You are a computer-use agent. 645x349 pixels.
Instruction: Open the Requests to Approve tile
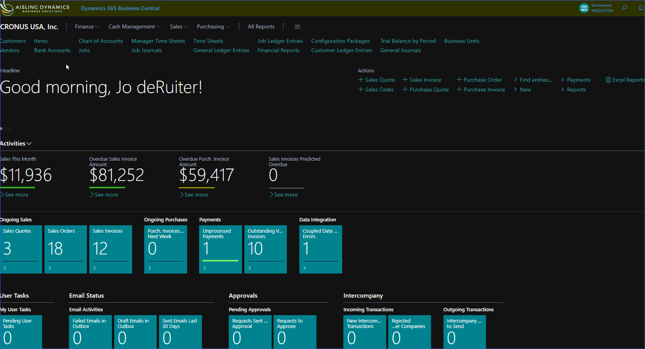295,332
